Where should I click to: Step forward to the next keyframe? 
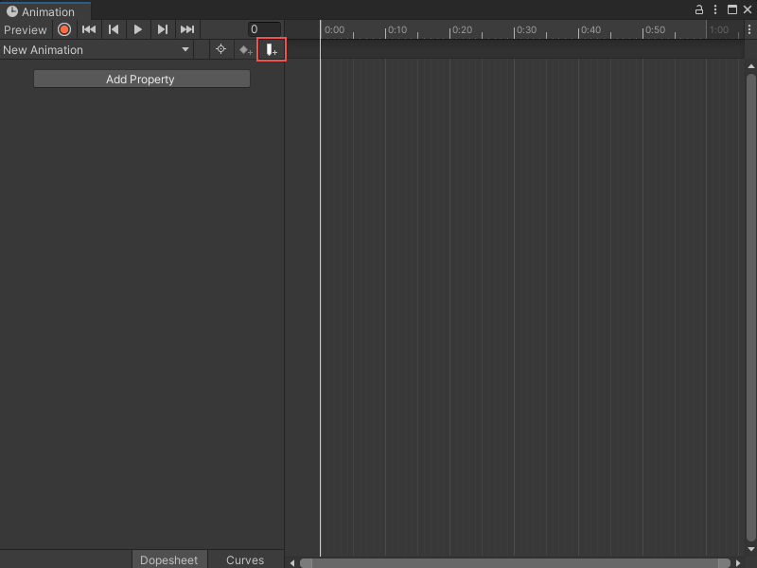pos(163,29)
